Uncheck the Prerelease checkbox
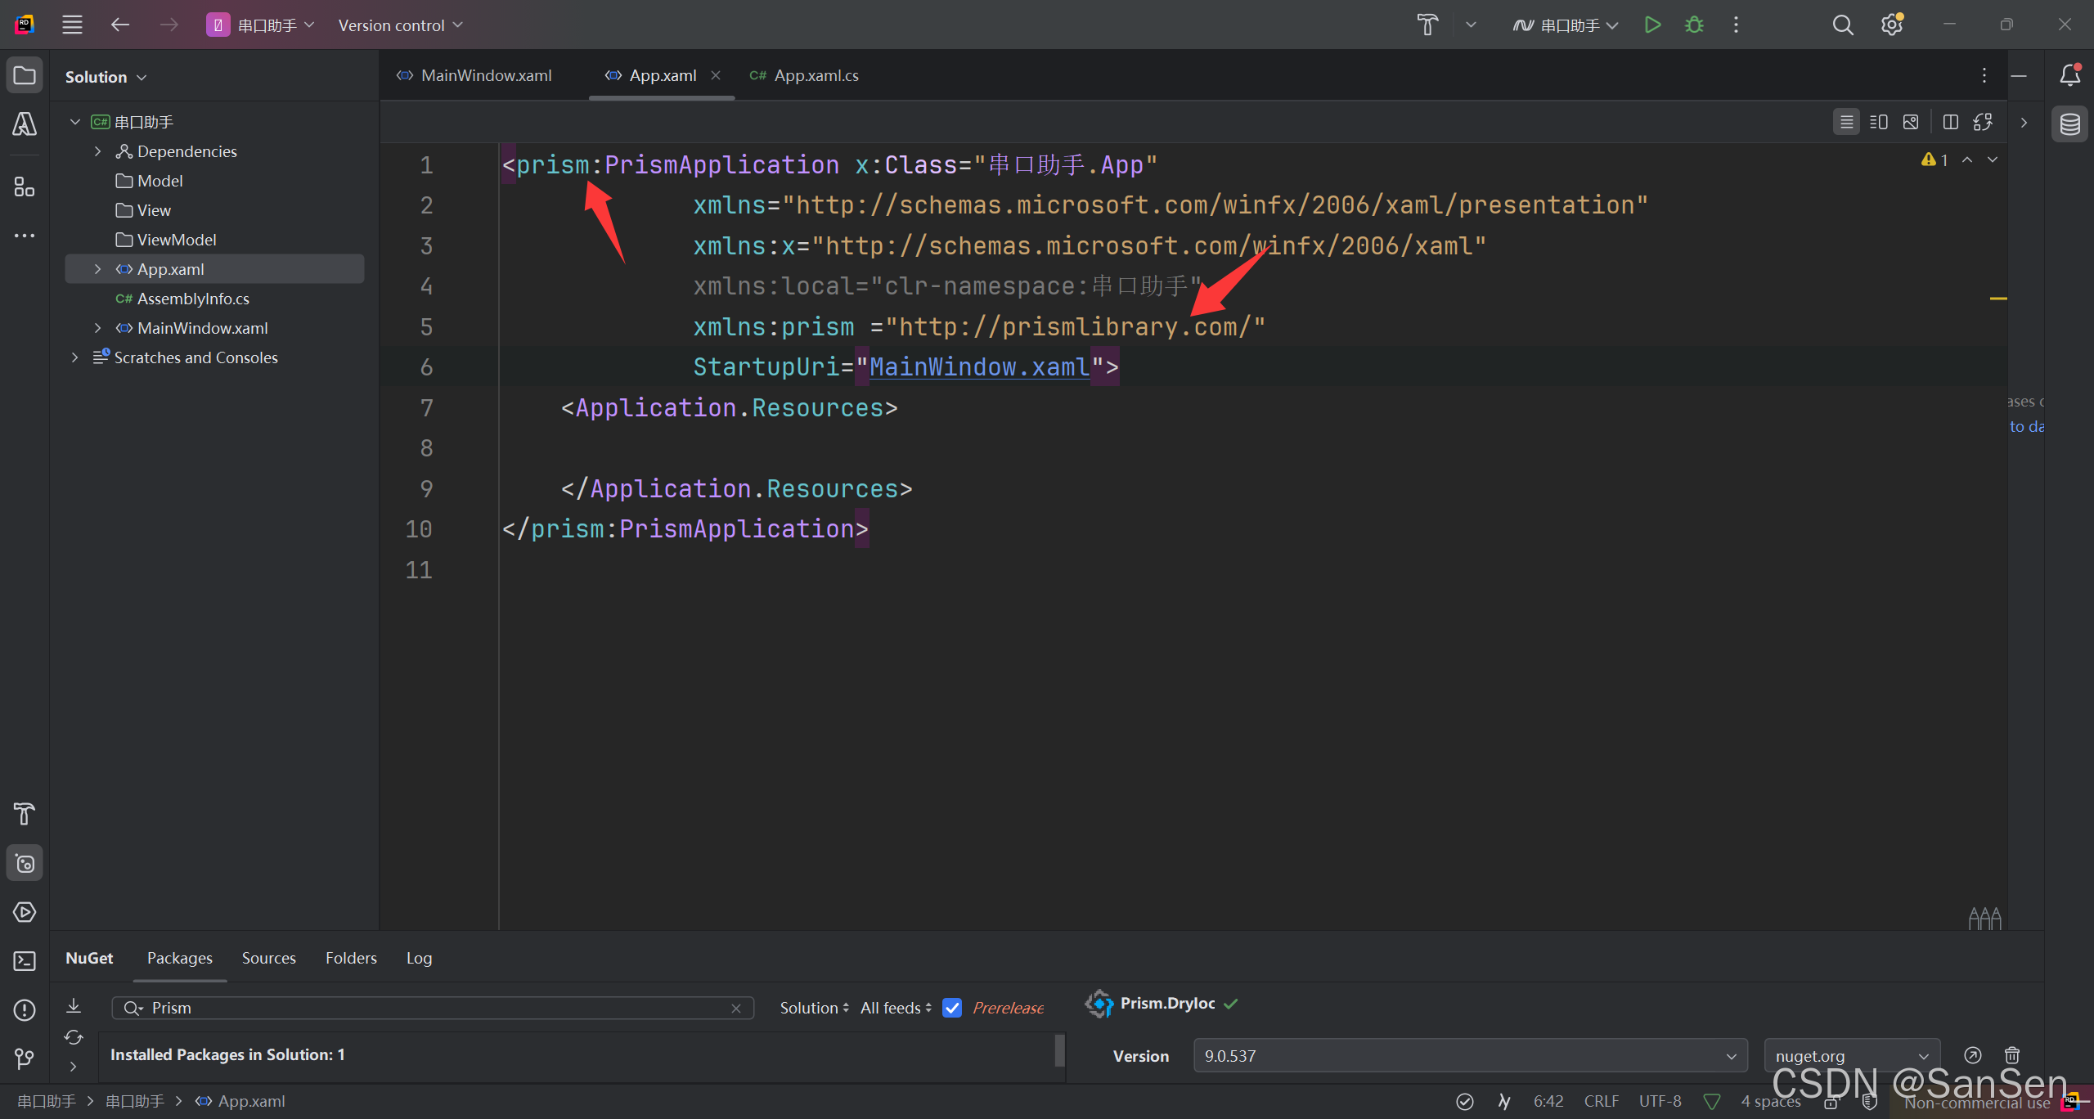This screenshot has width=2094, height=1119. (952, 1008)
